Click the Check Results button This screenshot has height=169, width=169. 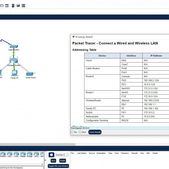[95, 132]
